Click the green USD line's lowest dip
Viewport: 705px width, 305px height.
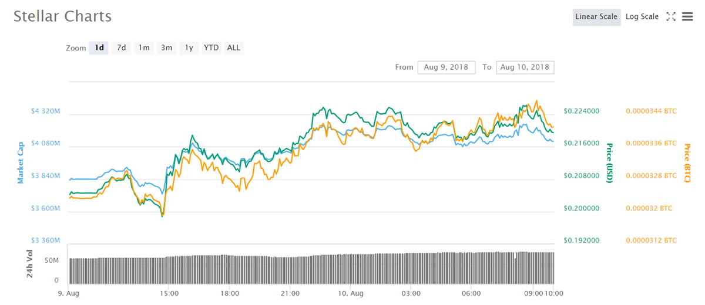coord(162,216)
